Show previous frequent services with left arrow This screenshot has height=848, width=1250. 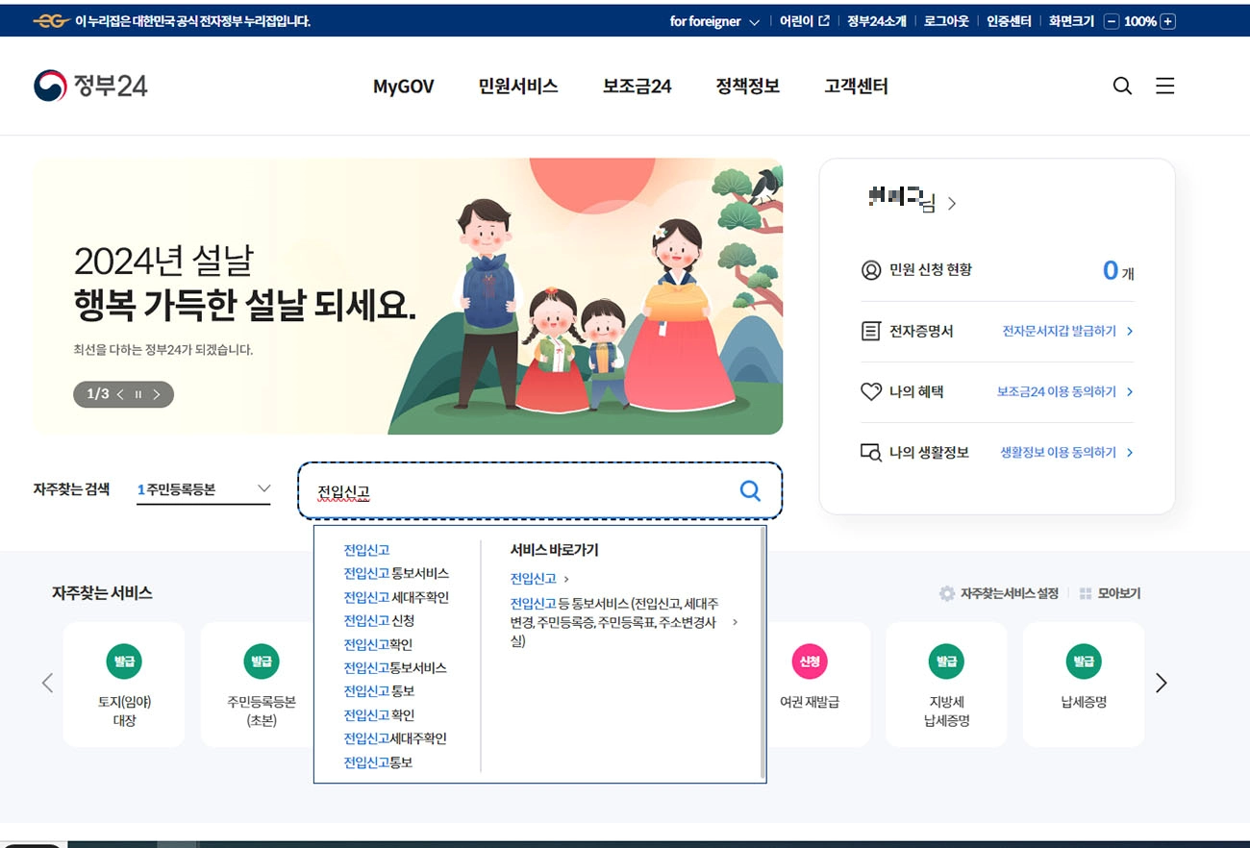pos(47,683)
